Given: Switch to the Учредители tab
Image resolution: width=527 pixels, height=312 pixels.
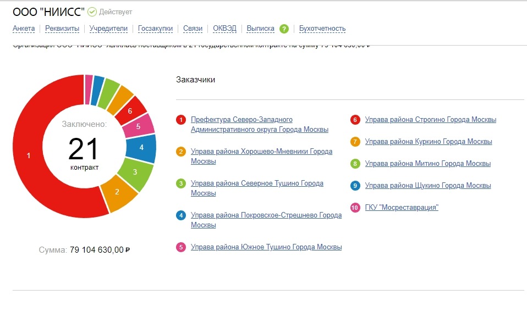Looking at the screenshot, I should tap(108, 29).
